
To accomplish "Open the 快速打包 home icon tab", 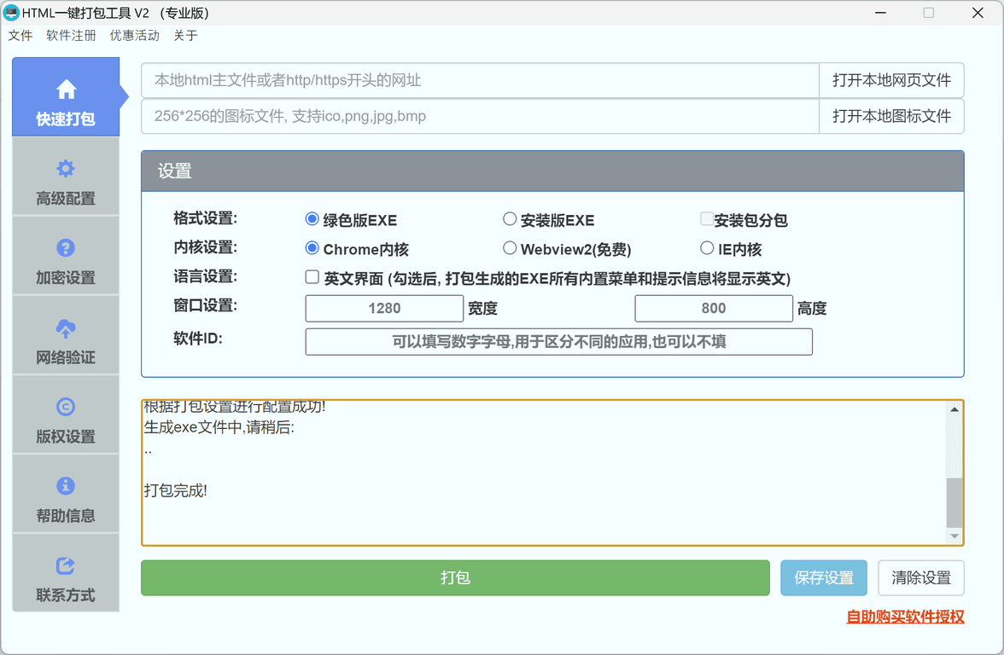I will [x=66, y=97].
